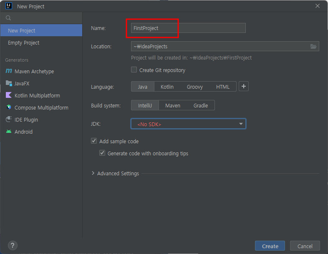
Task: Enable Create Git repository checkbox
Action: pos(134,70)
